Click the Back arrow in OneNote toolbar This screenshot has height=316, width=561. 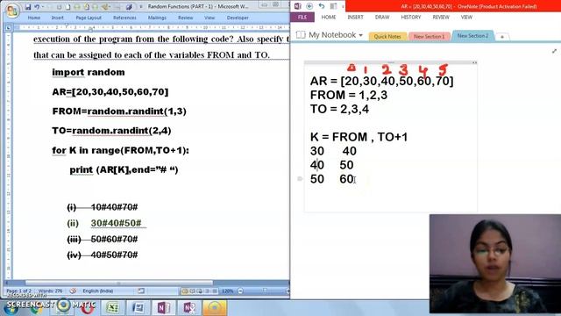[x=309, y=6]
